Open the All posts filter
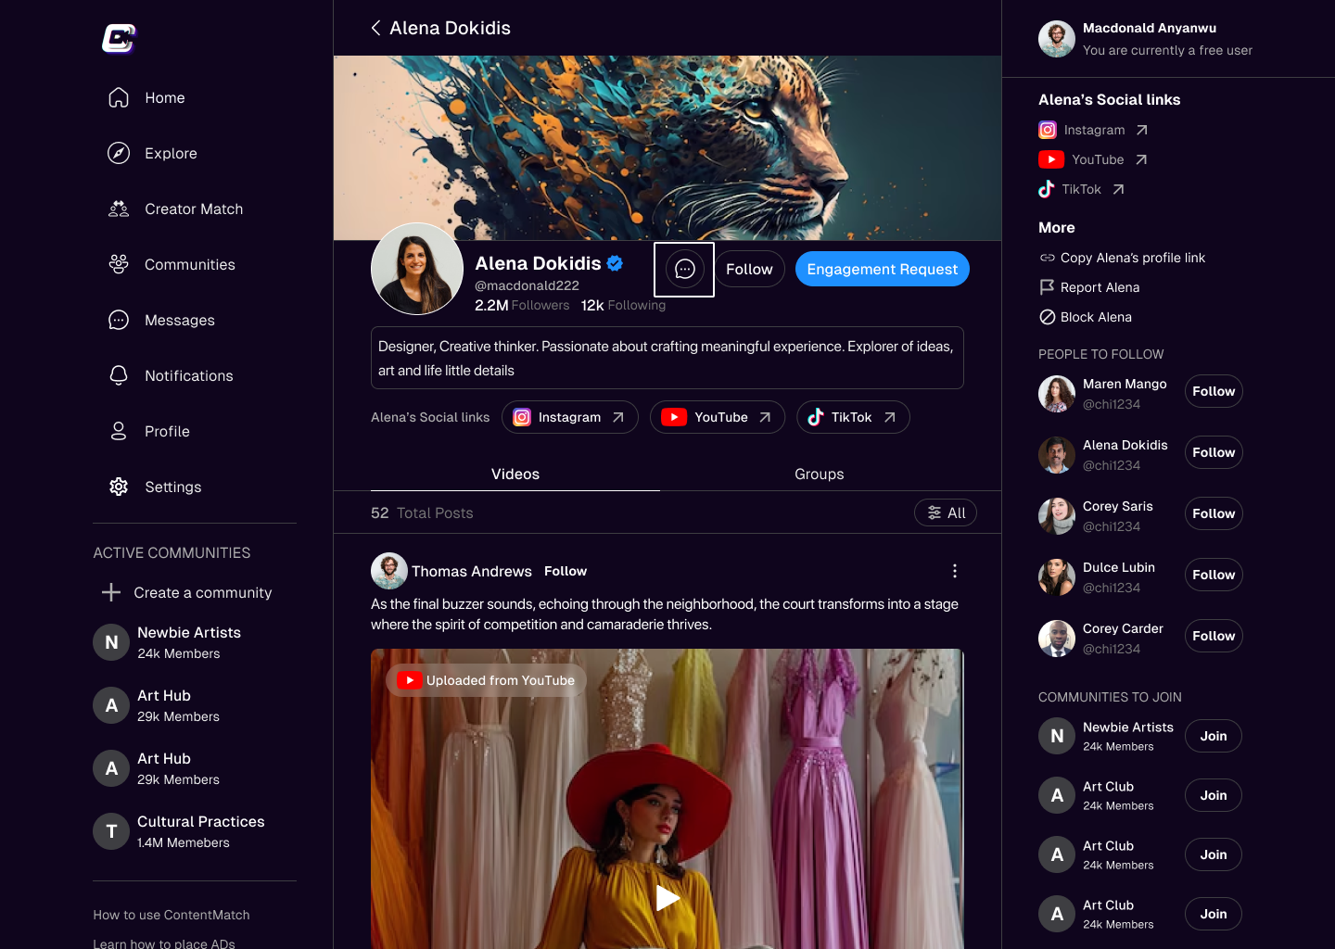This screenshot has width=1335, height=949. pos(946,513)
